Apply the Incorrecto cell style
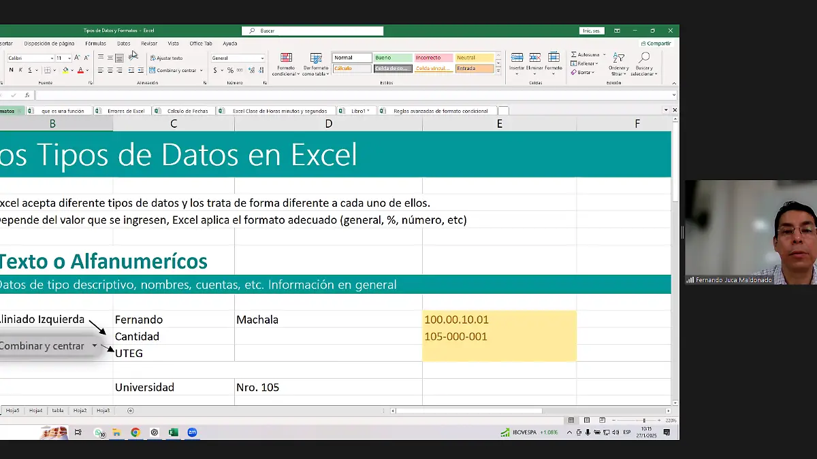The height and width of the screenshot is (459, 817). (x=433, y=58)
